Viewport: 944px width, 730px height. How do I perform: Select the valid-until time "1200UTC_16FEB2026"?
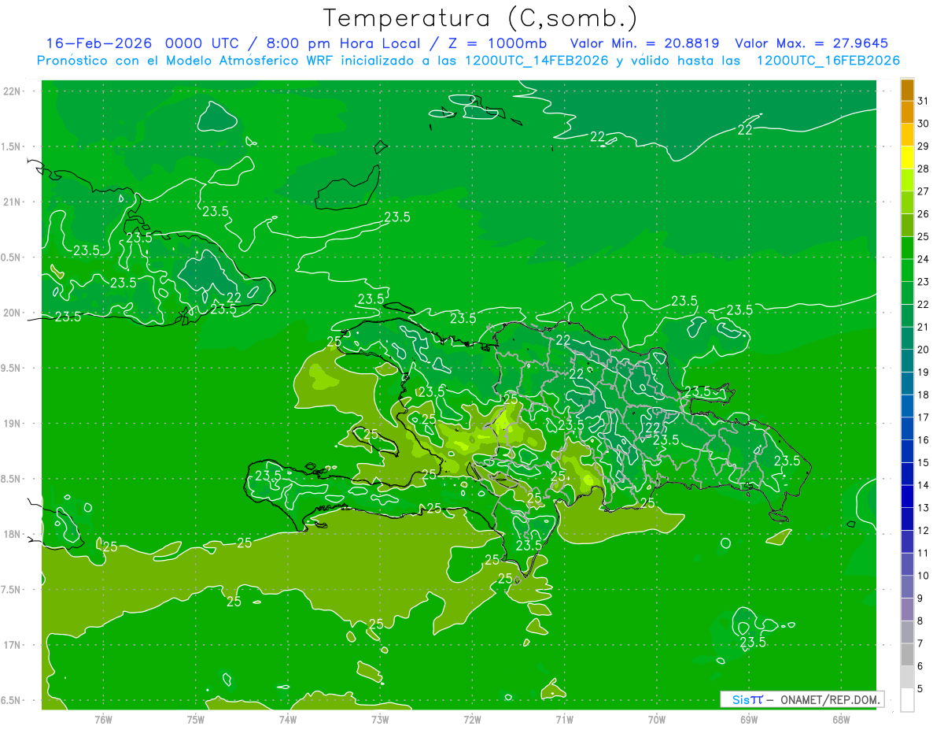pyautogui.click(x=828, y=61)
